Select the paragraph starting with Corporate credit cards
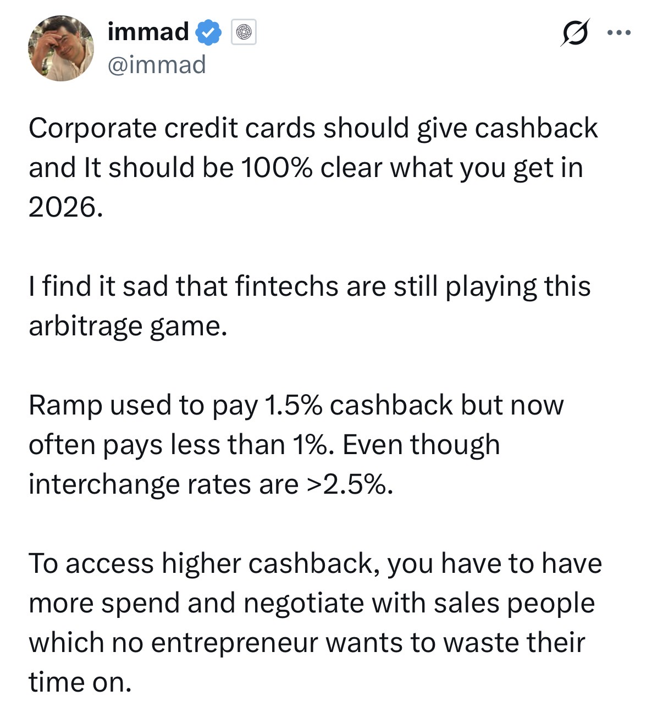Image resolution: width=663 pixels, height=718 pixels. (x=313, y=168)
